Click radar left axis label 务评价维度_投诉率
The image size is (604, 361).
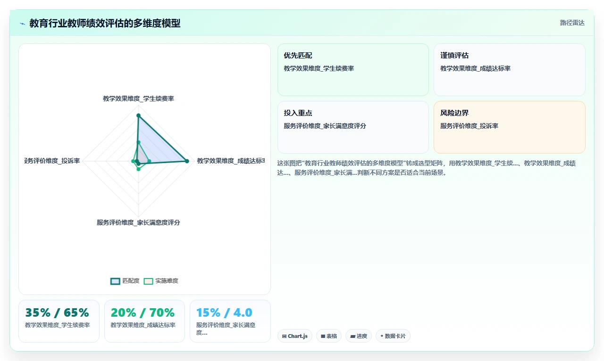(52, 161)
